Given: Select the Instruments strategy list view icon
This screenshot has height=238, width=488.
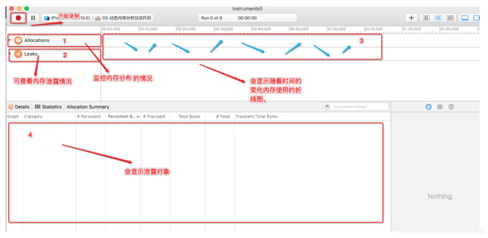Looking at the screenshot, I should point(438,18).
